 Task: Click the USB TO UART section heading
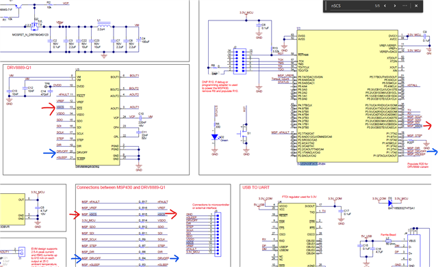coord(256,188)
